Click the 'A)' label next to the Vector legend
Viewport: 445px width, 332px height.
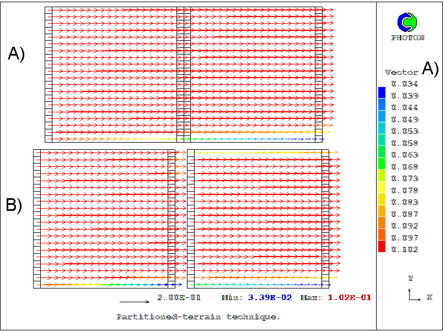[430, 68]
